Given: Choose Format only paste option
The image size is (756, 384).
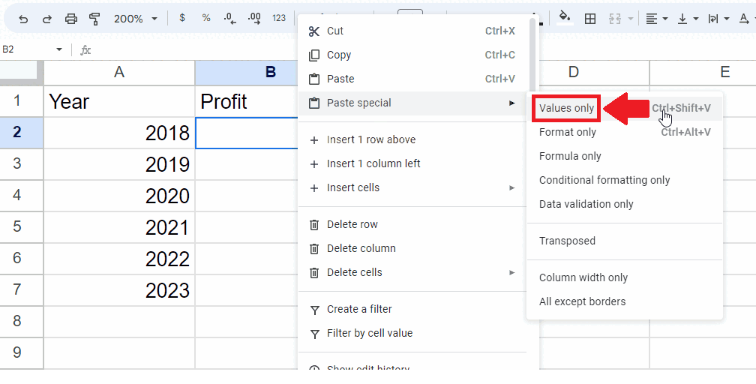Looking at the screenshot, I should pyautogui.click(x=625, y=132).
